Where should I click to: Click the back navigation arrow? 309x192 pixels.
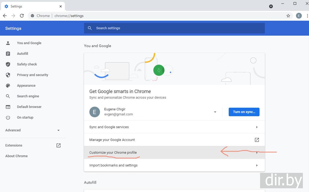point(5,16)
